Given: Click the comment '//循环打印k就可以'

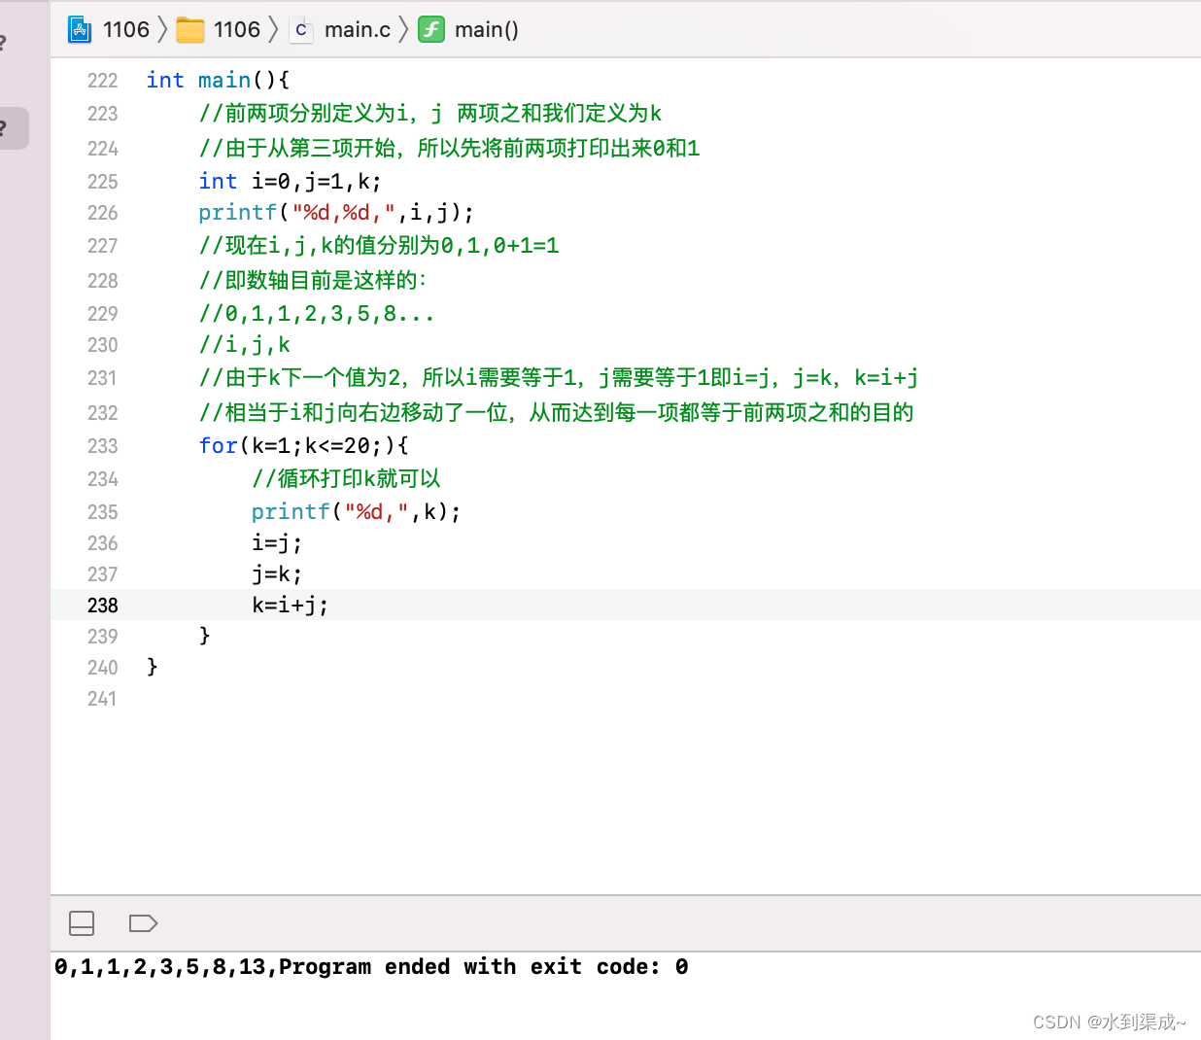Looking at the screenshot, I should coord(346,479).
